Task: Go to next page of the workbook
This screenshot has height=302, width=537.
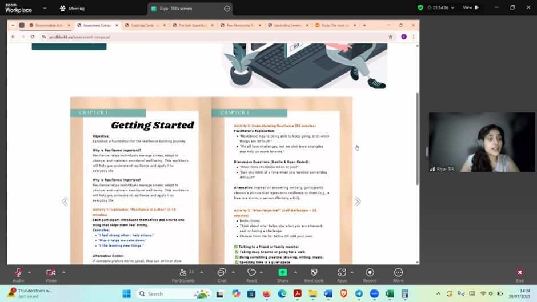Action: [x=358, y=202]
